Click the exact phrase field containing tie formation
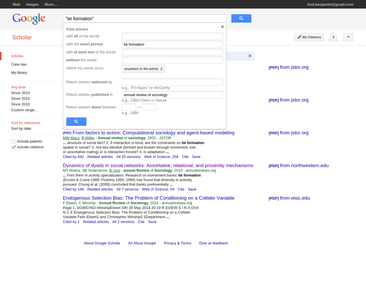This screenshot has width=366, height=292. [x=172, y=44]
